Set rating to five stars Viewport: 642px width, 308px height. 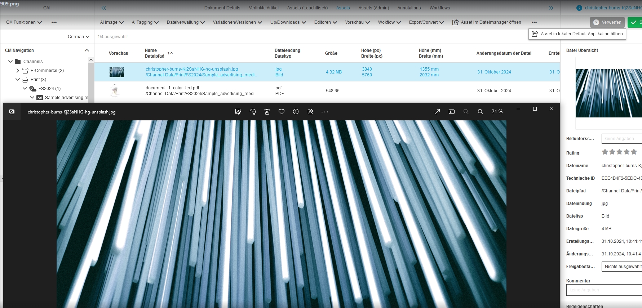(x=634, y=152)
